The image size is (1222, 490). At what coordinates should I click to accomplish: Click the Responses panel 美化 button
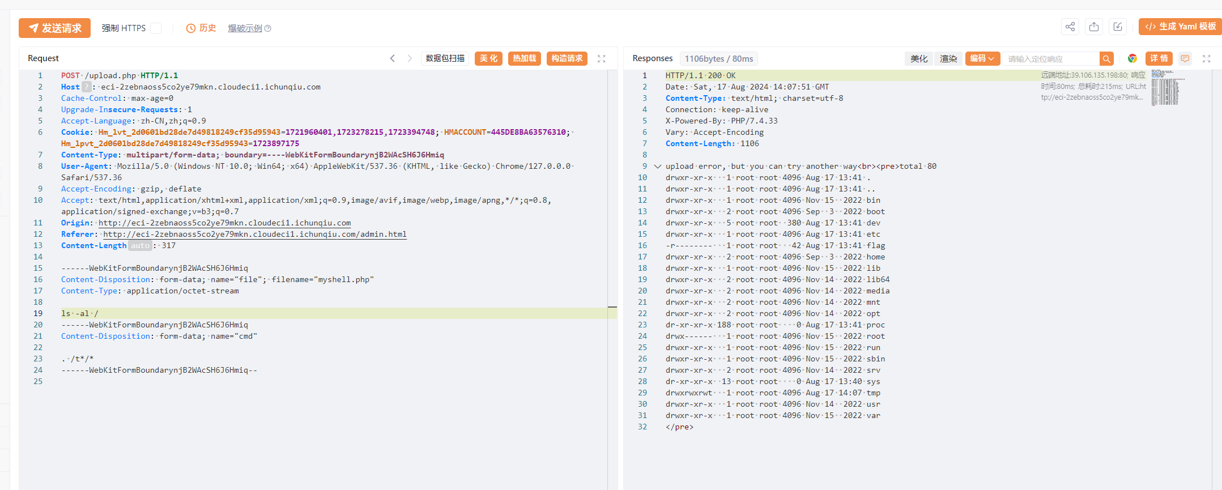[x=919, y=59]
